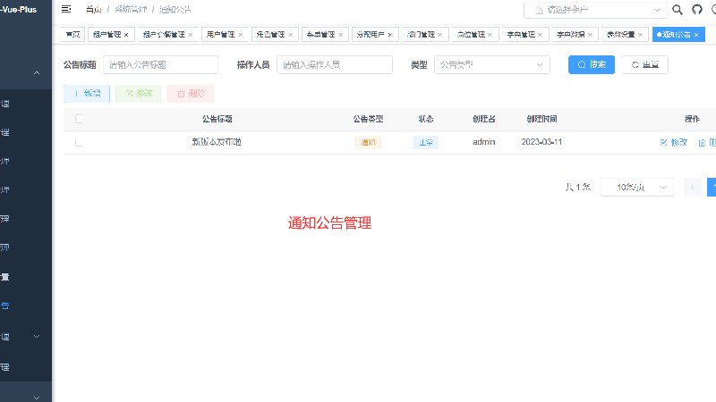The width and height of the screenshot is (716, 402).
Task: Click the 重置 reset button
Action: (644, 64)
